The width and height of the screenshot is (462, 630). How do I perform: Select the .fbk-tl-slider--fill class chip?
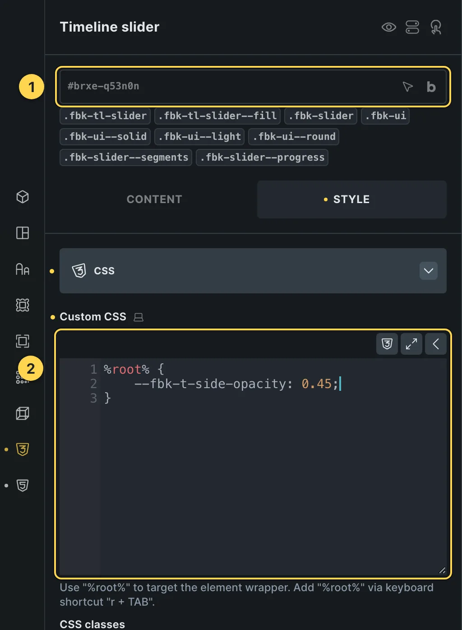217,116
